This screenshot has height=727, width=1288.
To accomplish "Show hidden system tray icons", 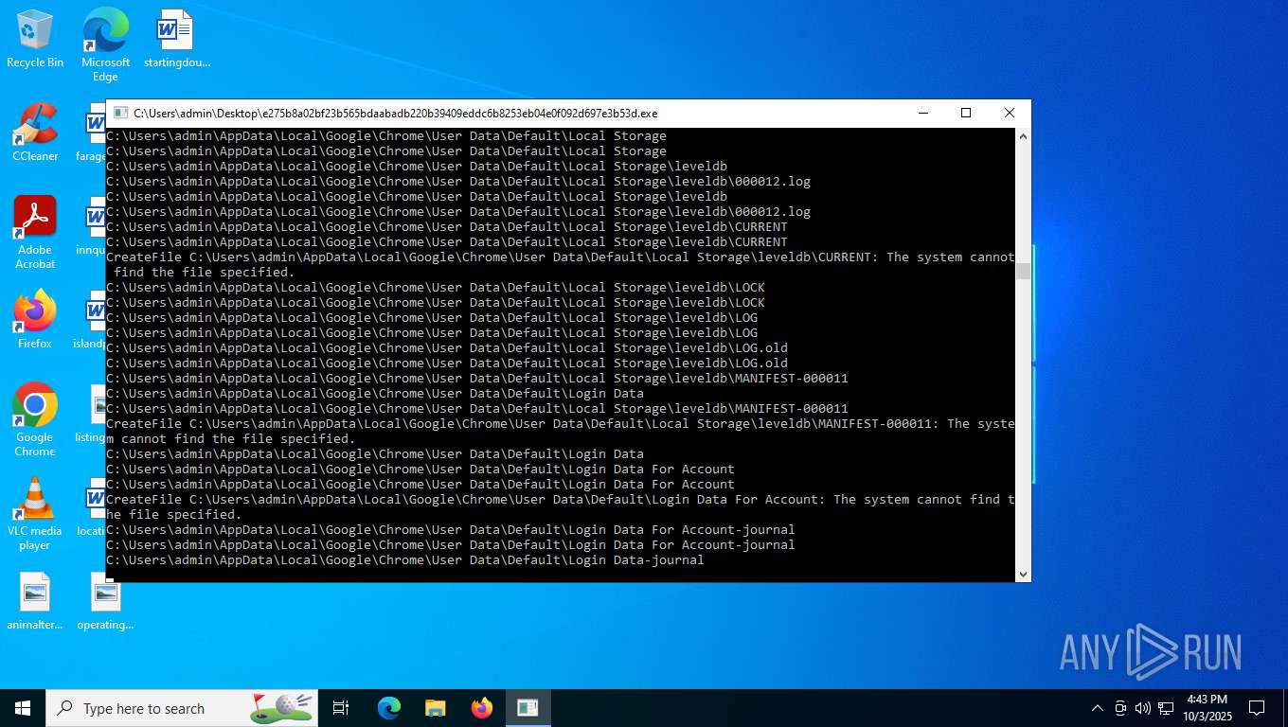I will [x=1098, y=708].
